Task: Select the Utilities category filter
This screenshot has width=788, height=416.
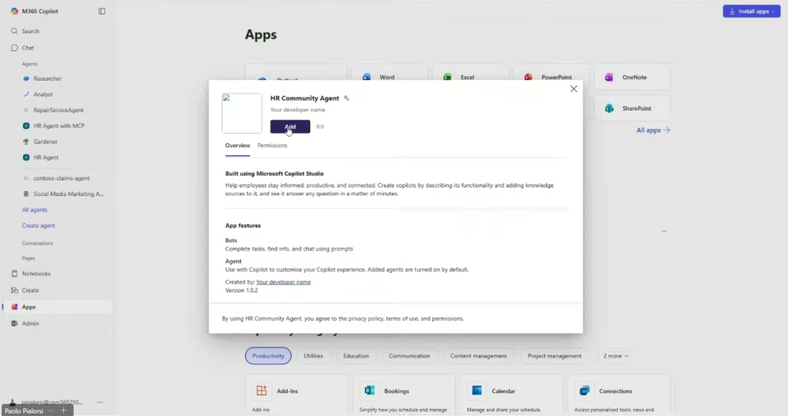Action: (313, 356)
